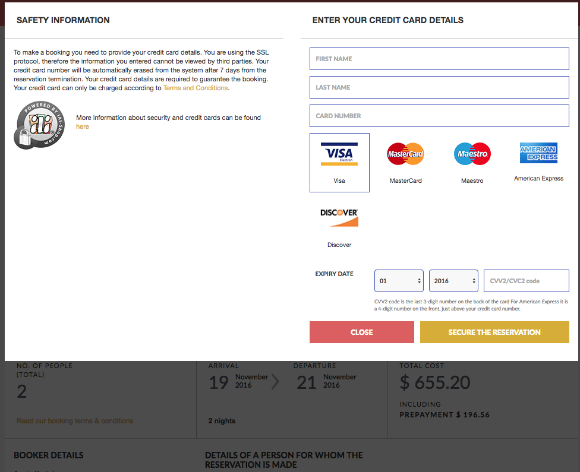Screen dimensions: 580x472
Task: Choose the Discover card logo
Action: tap(339, 218)
